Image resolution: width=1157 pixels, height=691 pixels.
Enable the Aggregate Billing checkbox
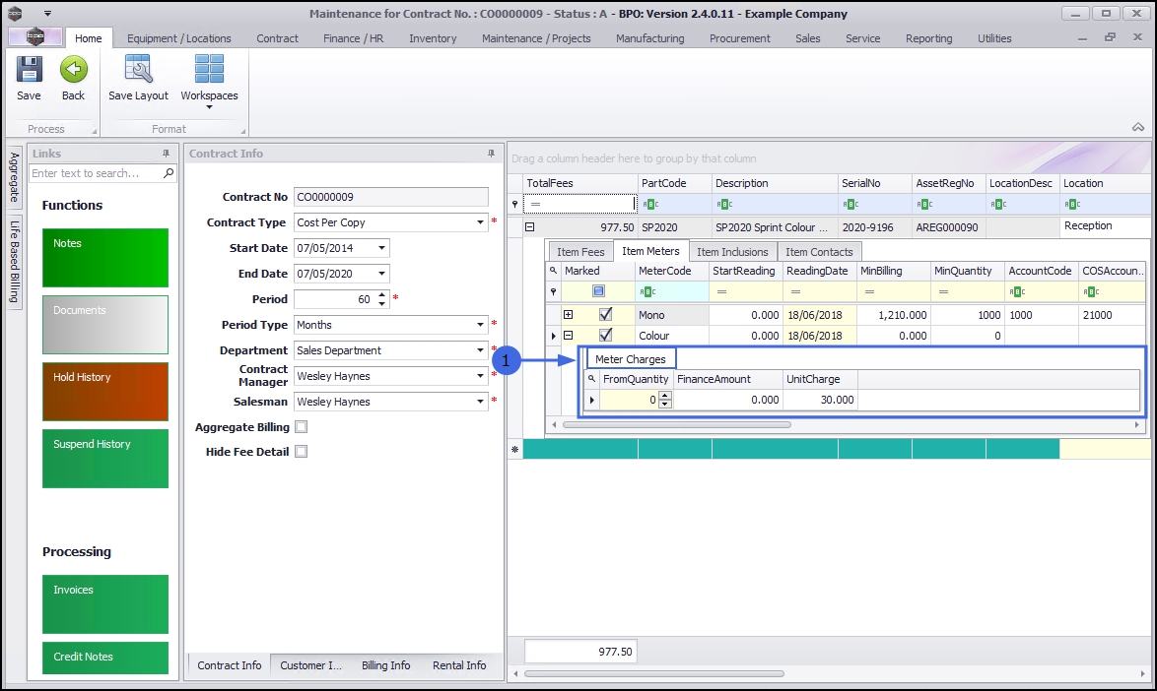[x=302, y=427]
